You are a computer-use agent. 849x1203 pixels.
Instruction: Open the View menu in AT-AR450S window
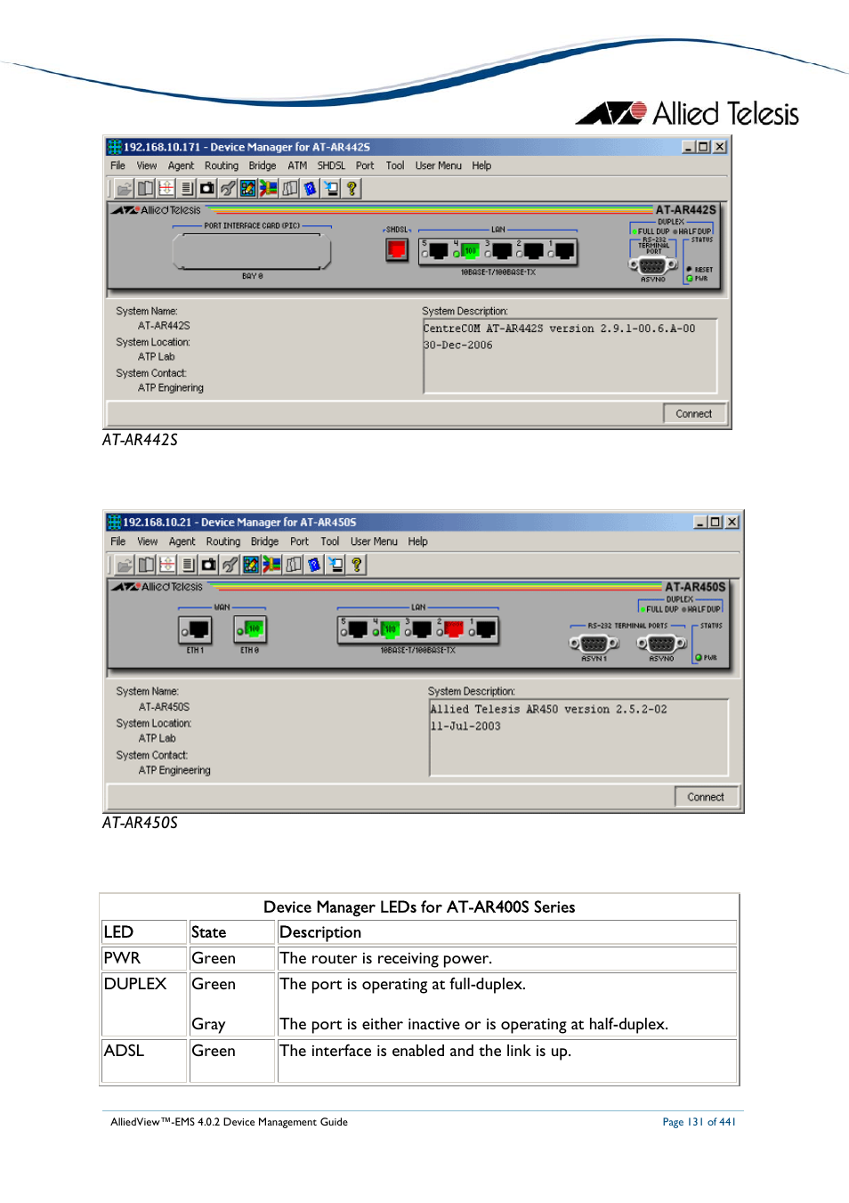click(x=148, y=541)
